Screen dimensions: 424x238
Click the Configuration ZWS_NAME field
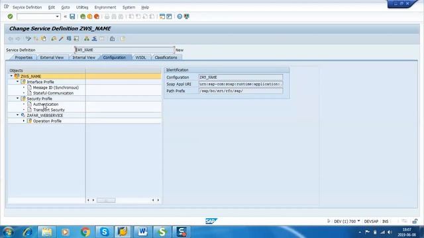tap(240, 77)
